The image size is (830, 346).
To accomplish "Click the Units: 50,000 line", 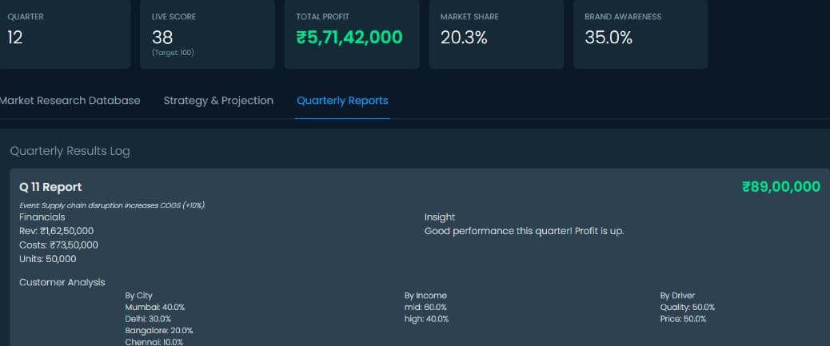I will click(x=48, y=259).
